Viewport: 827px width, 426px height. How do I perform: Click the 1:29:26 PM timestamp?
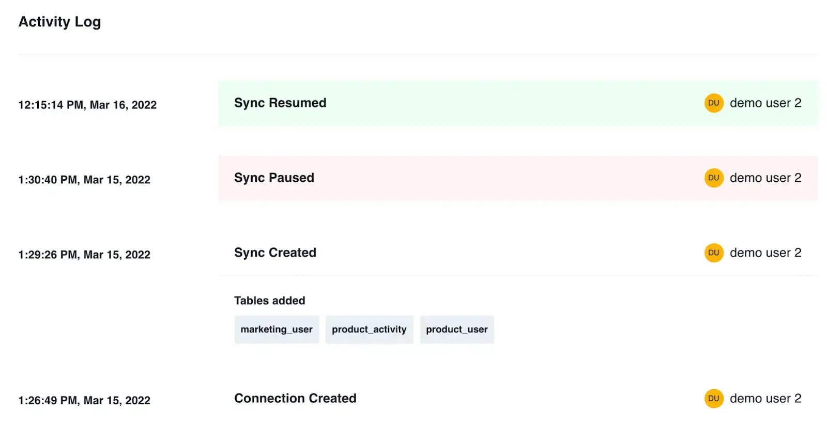click(x=84, y=255)
